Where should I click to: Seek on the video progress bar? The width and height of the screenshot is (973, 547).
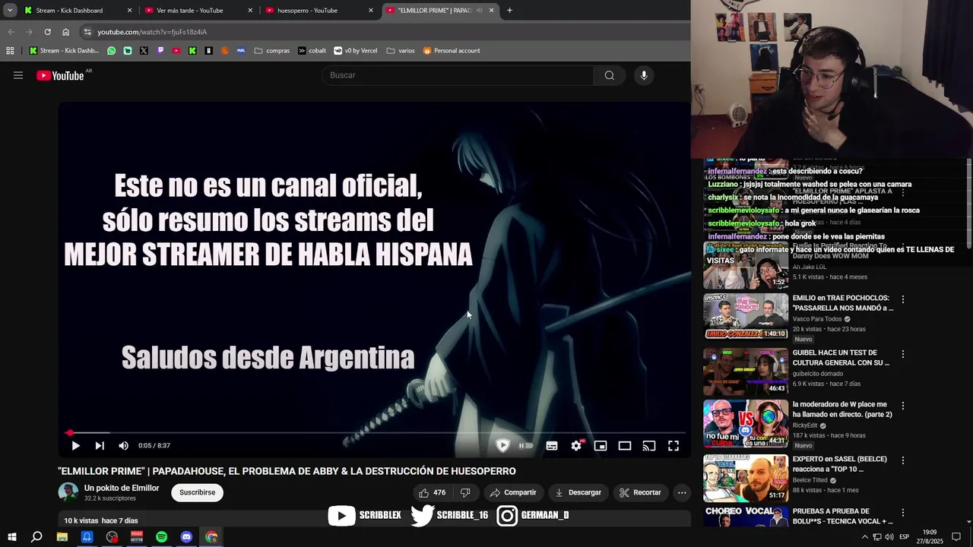point(375,433)
